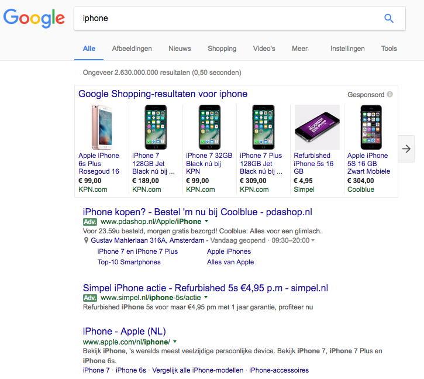Click the € 309,00 price
Screen dimensions: 424x379
click(253, 181)
